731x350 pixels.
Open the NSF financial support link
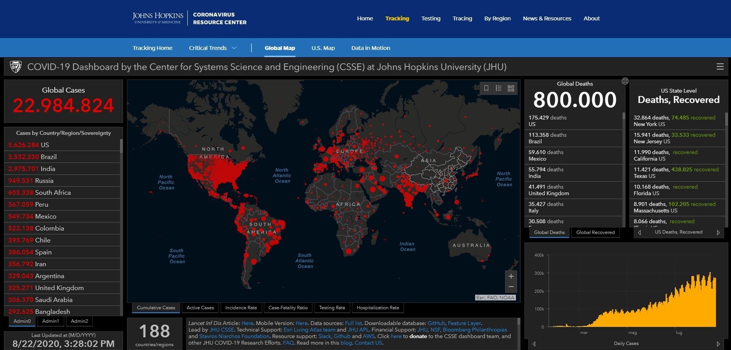coord(435,330)
